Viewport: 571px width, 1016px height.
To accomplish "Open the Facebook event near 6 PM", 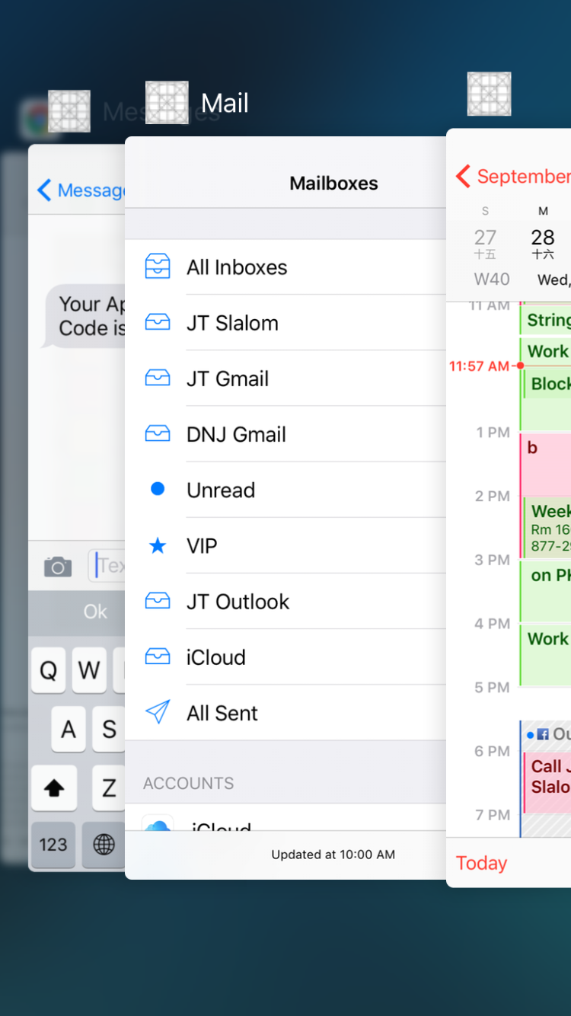I will 547,734.
